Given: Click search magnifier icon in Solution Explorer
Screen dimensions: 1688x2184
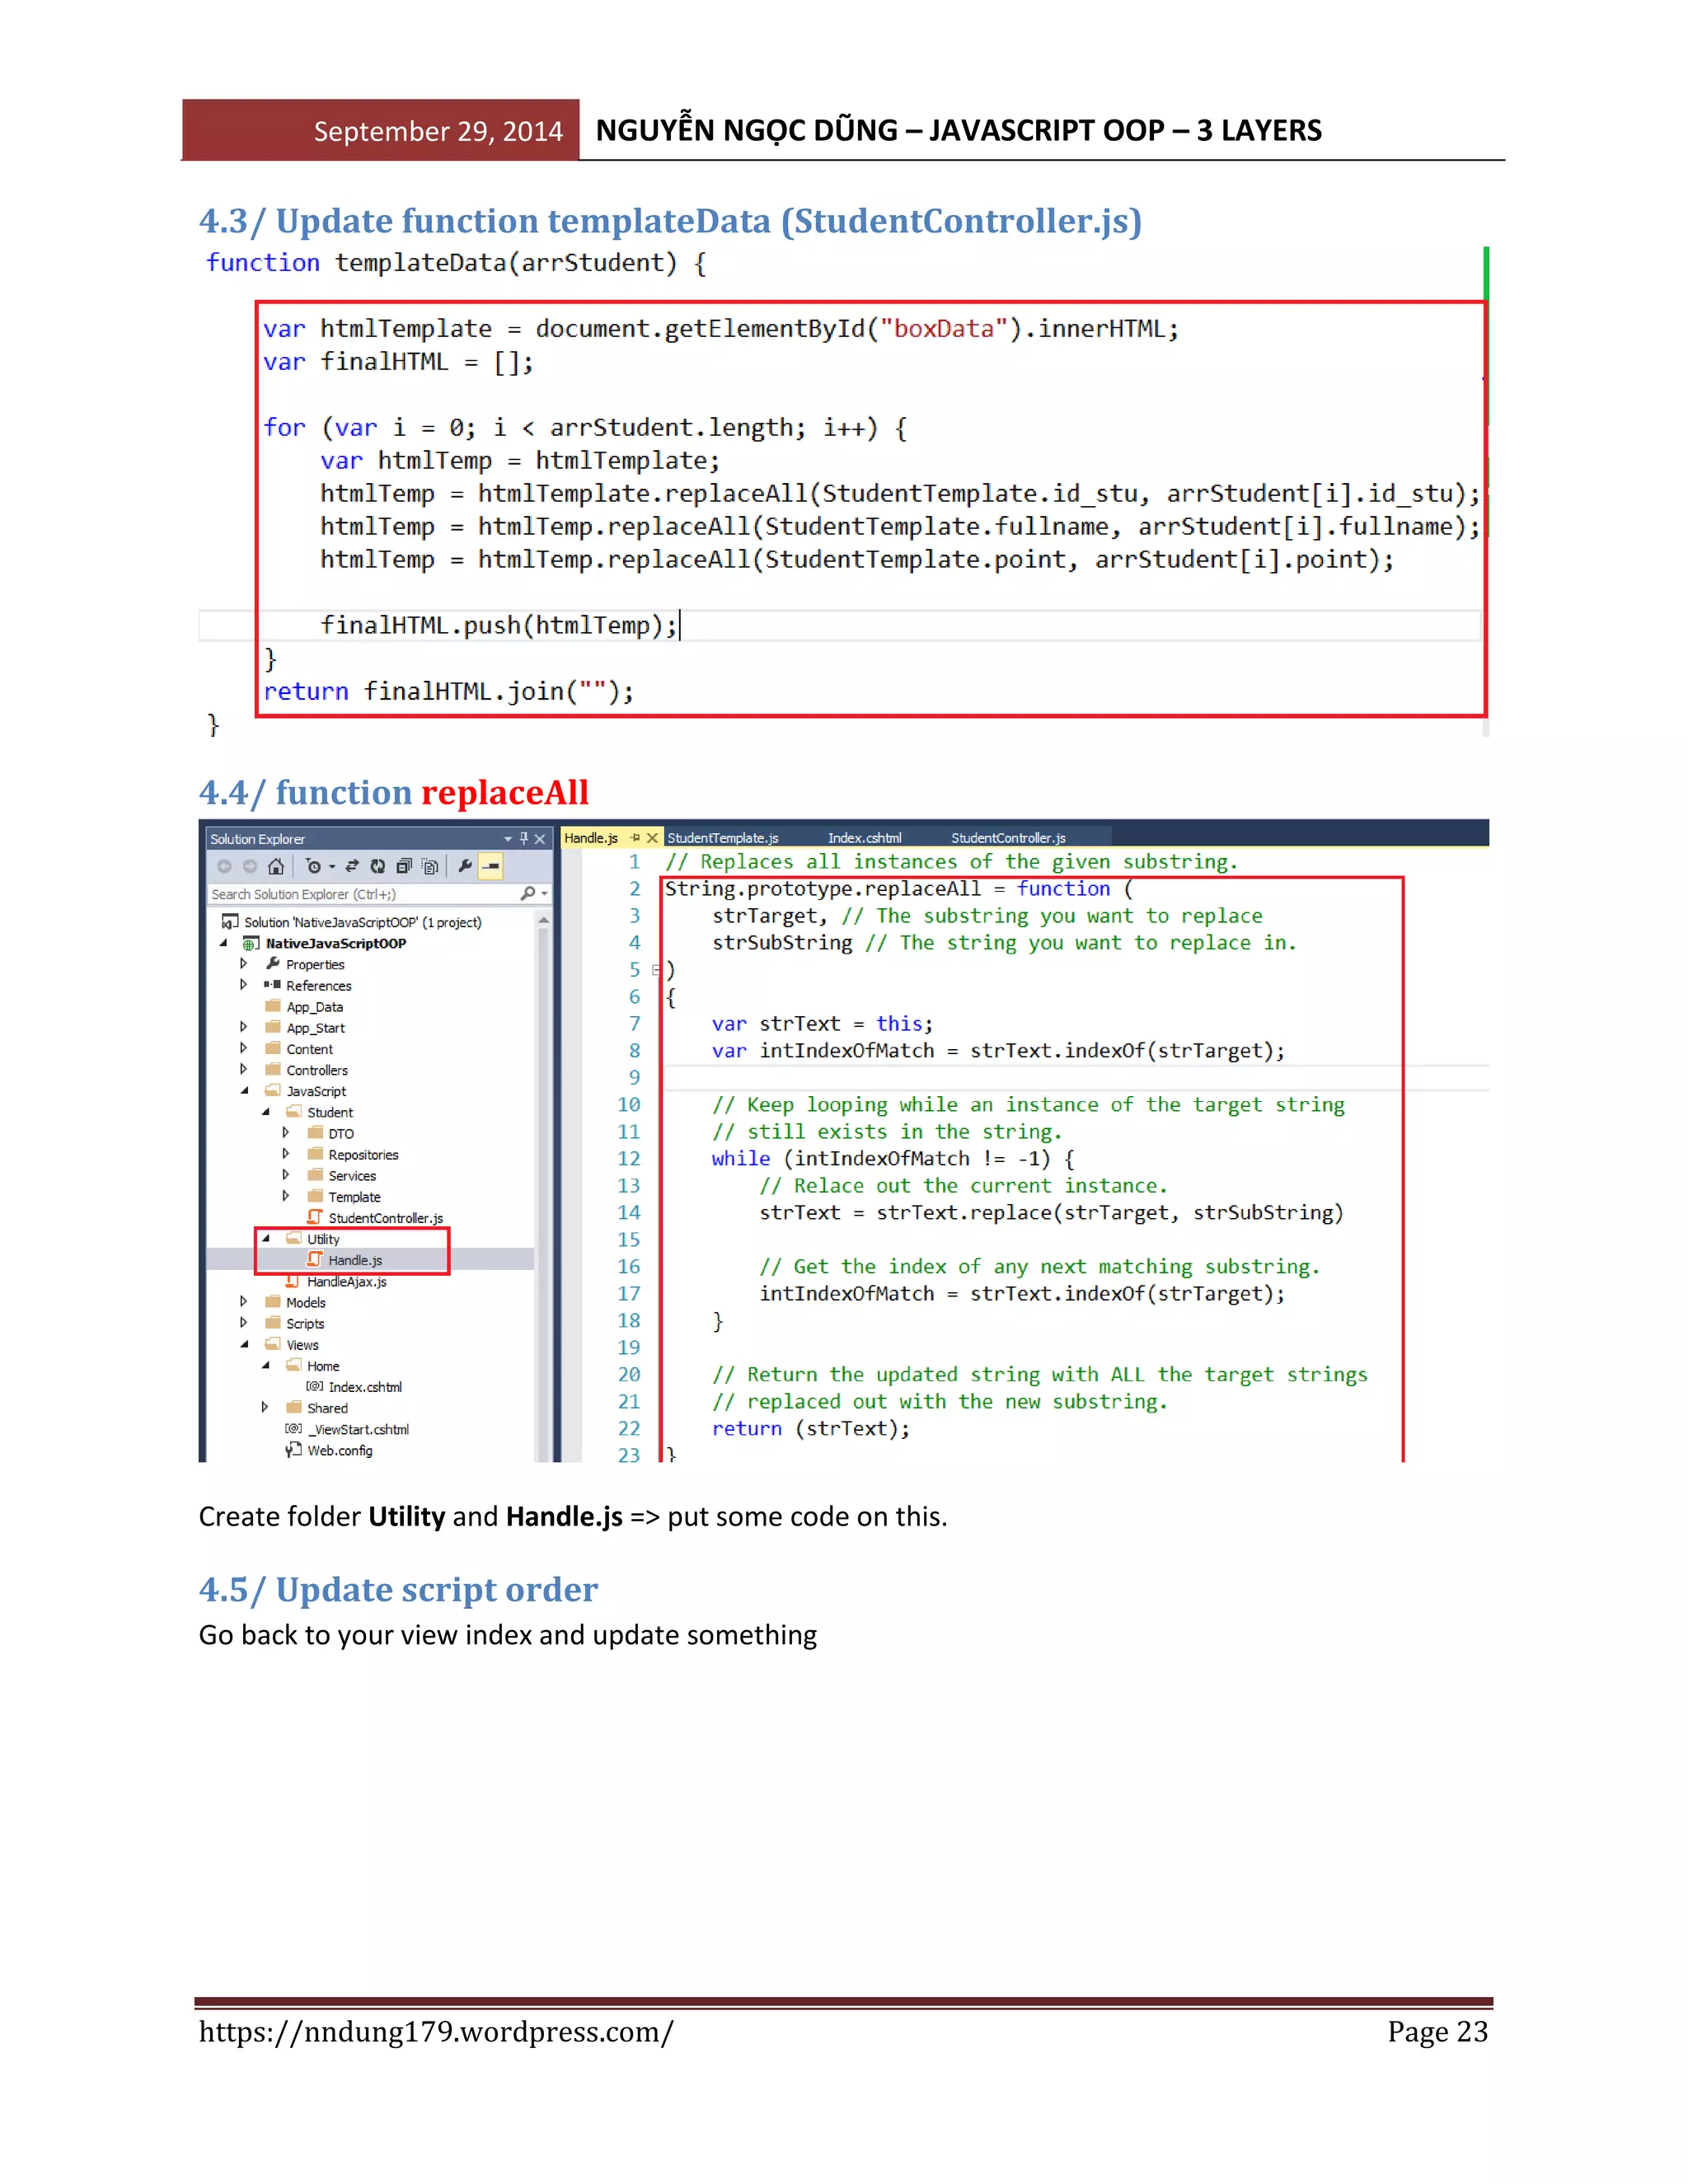Looking at the screenshot, I should coord(528,894).
